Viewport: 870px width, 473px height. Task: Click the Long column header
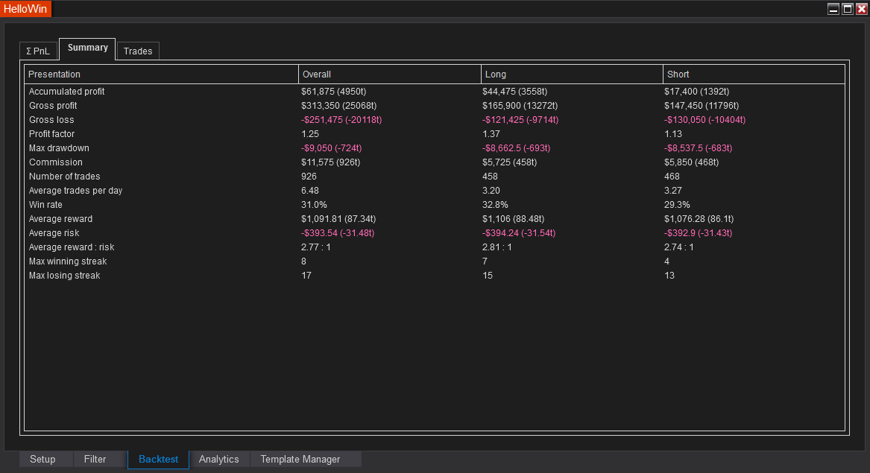pyautogui.click(x=572, y=74)
